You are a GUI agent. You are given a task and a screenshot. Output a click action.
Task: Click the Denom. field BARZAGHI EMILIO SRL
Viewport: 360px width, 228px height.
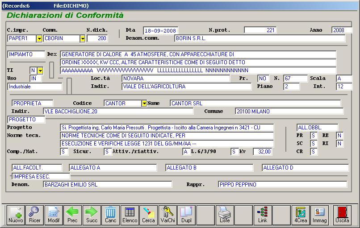(108, 184)
